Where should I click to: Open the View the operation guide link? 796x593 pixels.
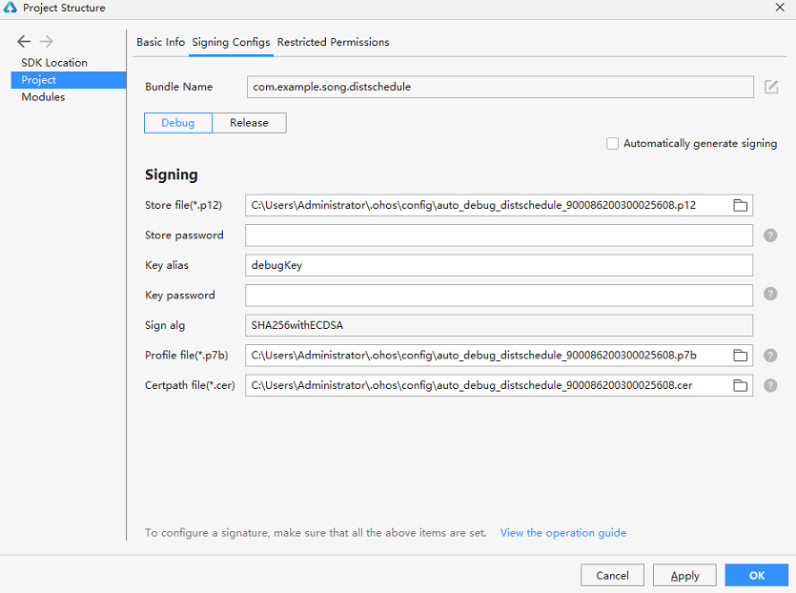(x=563, y=533)
